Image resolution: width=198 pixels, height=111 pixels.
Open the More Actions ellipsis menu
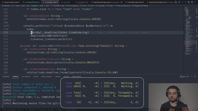pyautogui.click(x=195, y=2)
